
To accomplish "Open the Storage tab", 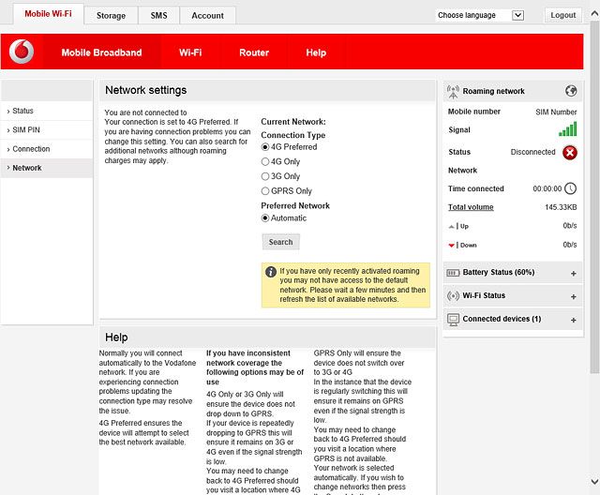I will click(x=111, y=16).
